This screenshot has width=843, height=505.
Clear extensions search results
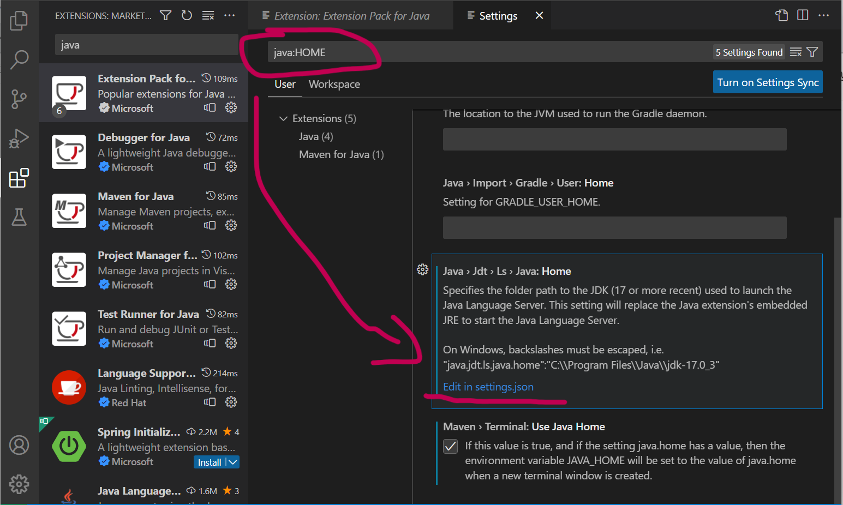pyautogui.click(x=208, y=15)
